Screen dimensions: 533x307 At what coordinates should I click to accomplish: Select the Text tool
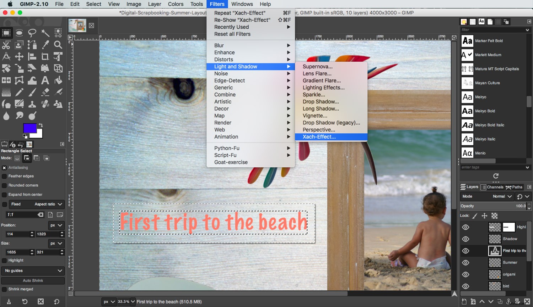pyautogui.click(x=45, y=80)
